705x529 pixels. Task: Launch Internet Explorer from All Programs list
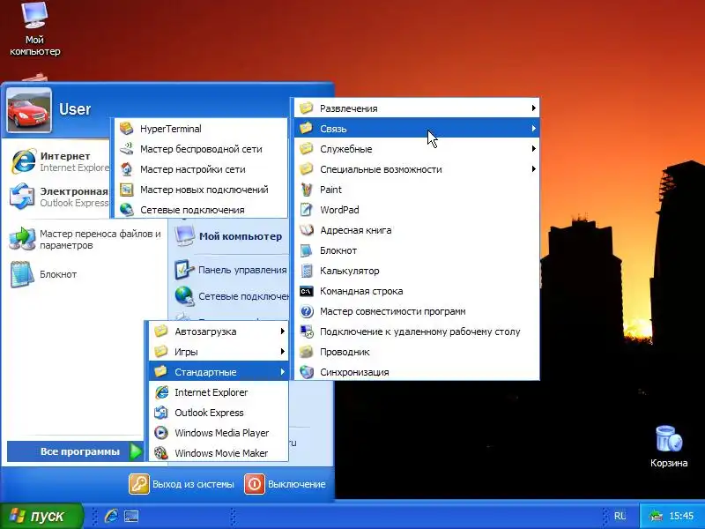coord(219,392)
